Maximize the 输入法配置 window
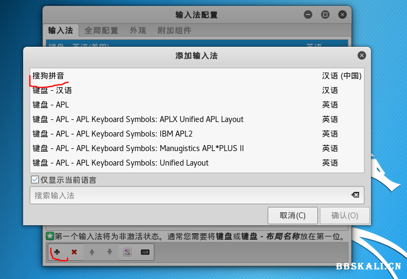407x279 pixels. click(325, 15)
